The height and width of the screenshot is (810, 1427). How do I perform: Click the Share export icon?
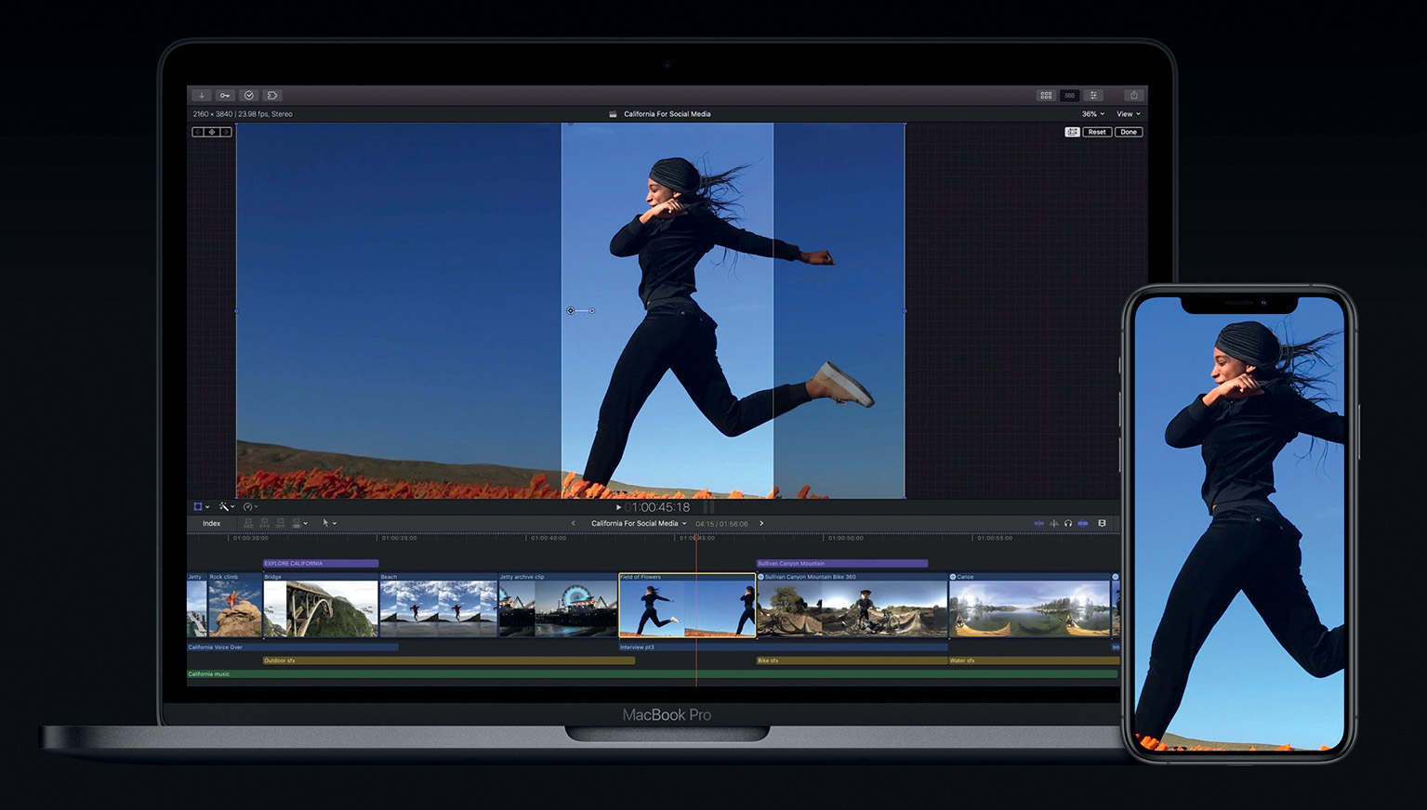1133,96
